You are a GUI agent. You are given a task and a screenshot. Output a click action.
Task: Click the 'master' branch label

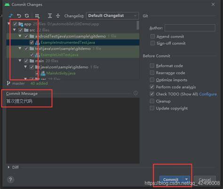(18, 83)
